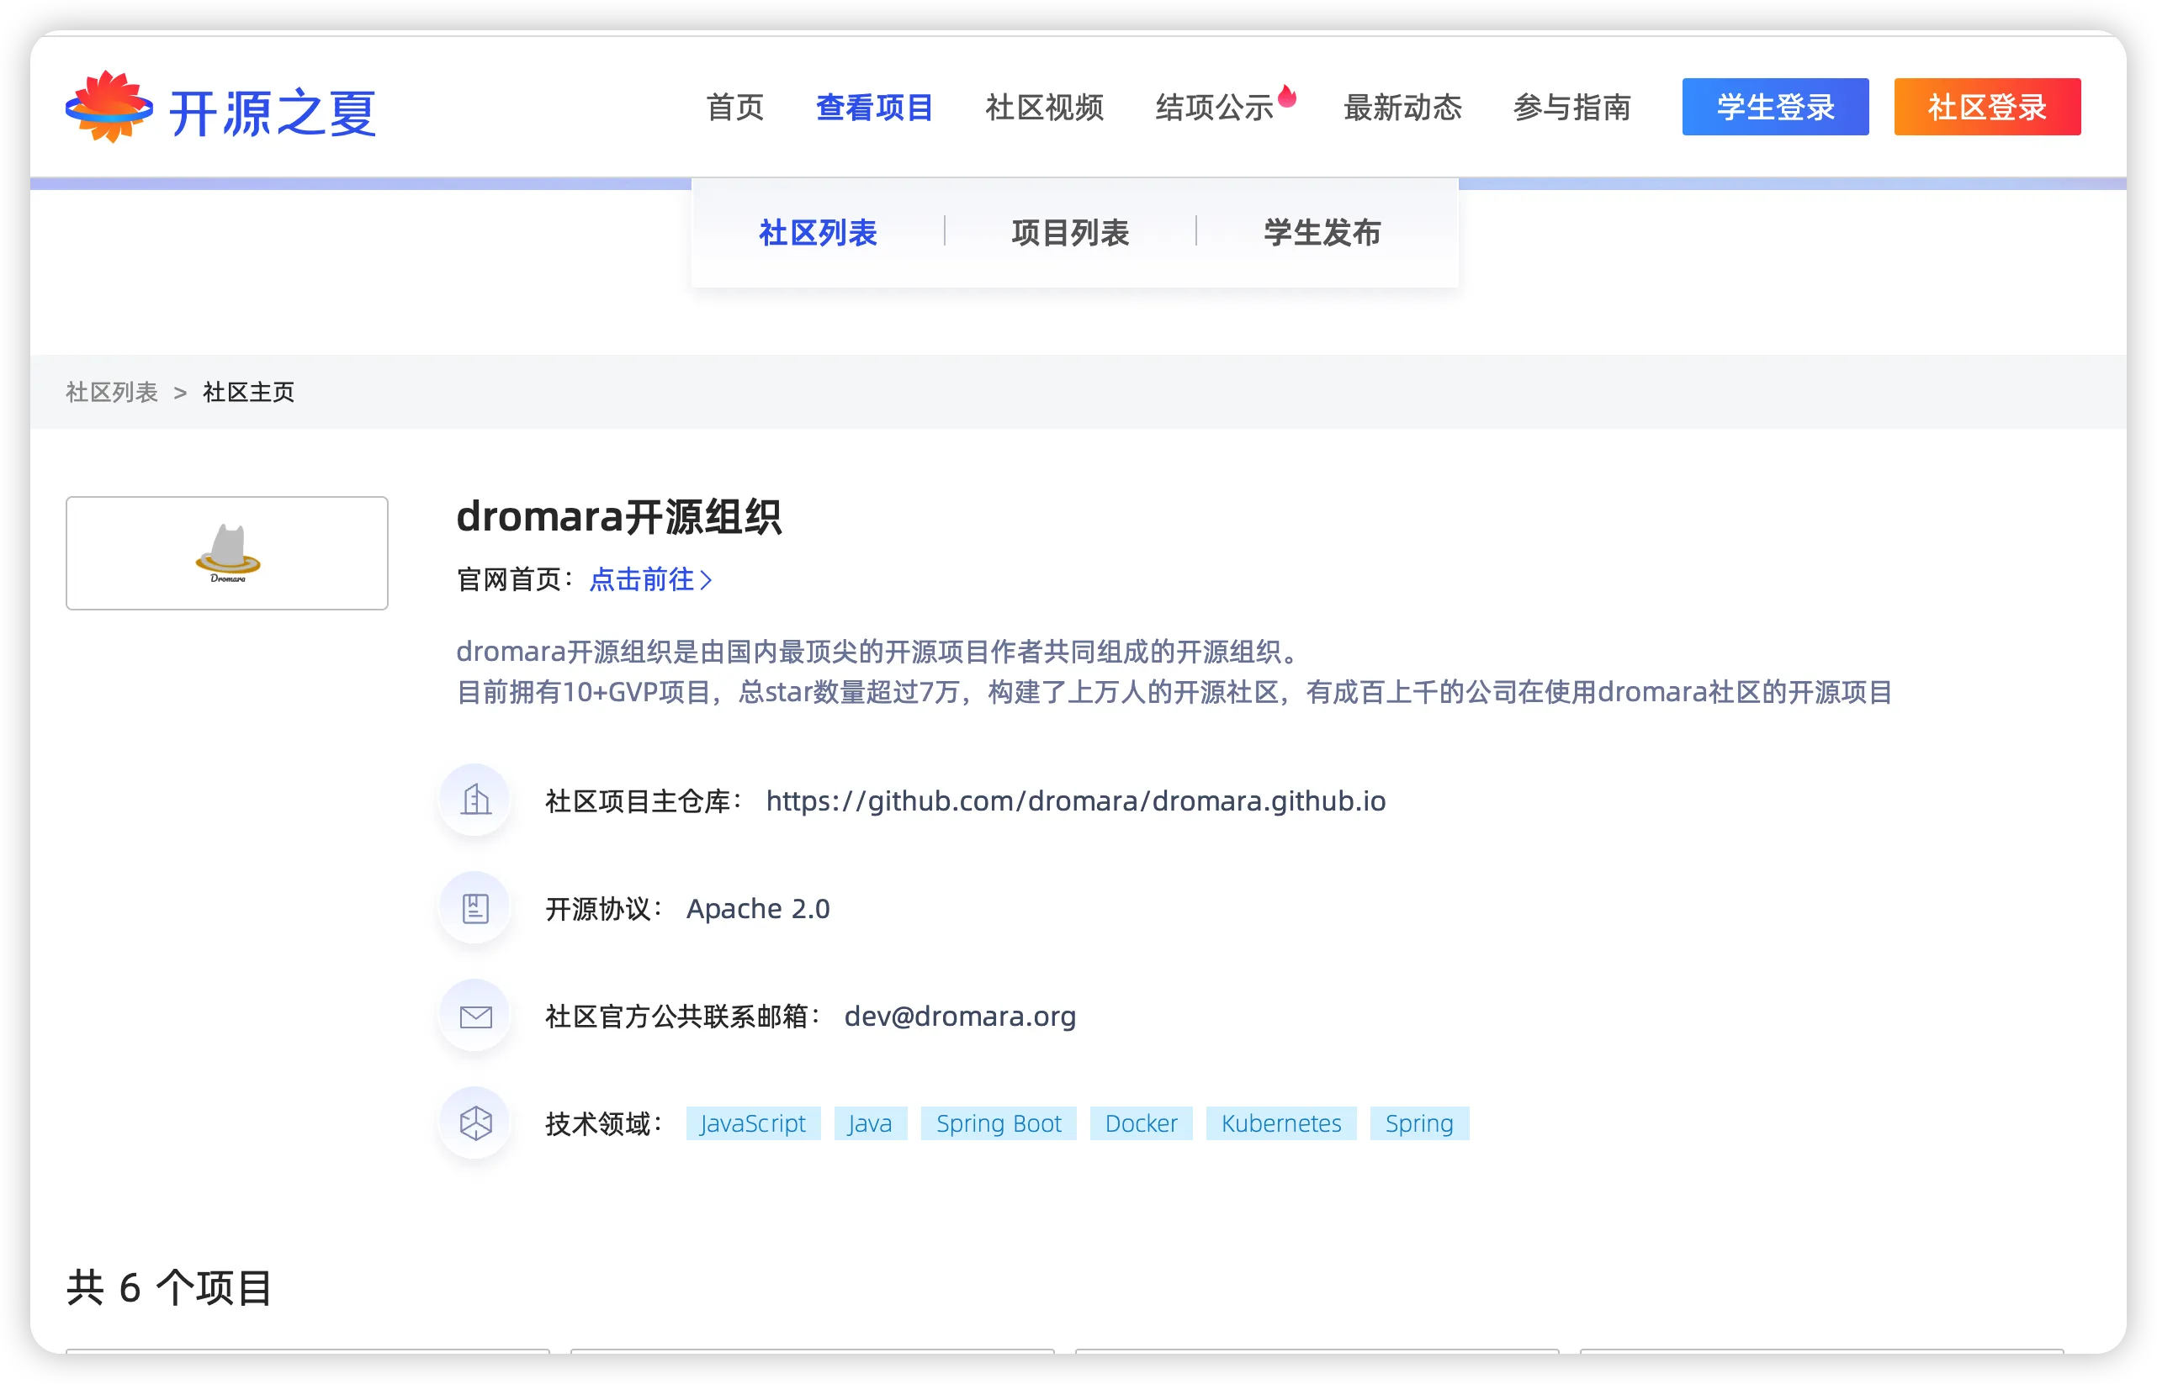Click the cube icon beside 技术领域

click(x=475, y=1123)
